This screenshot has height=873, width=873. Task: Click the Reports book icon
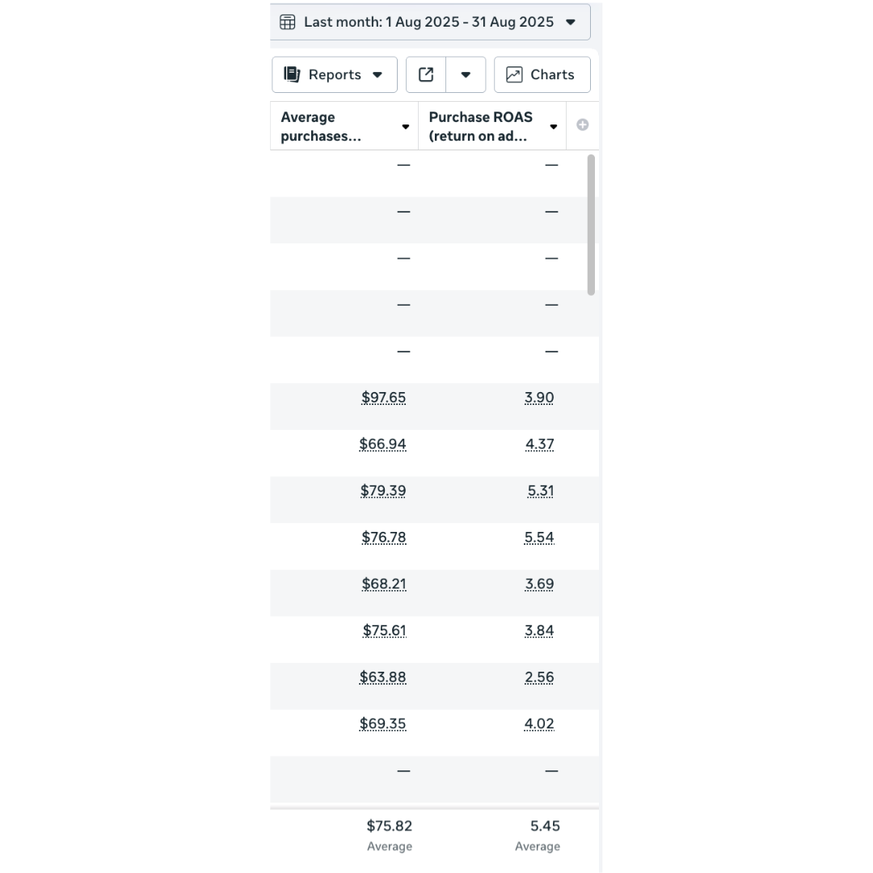click(x=292, y=74)
